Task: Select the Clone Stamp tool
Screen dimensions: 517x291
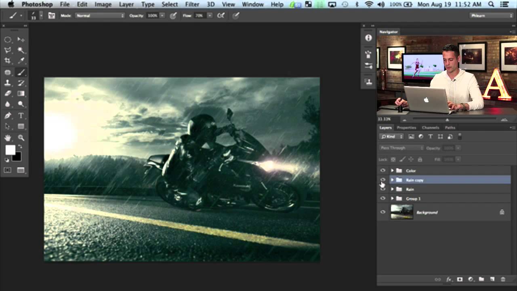Action: (x=8, y=83)
